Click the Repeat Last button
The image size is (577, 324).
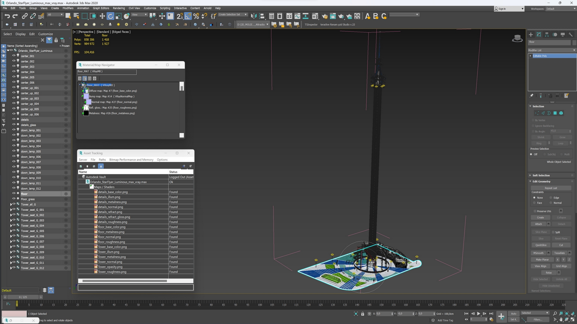(551, 188)
